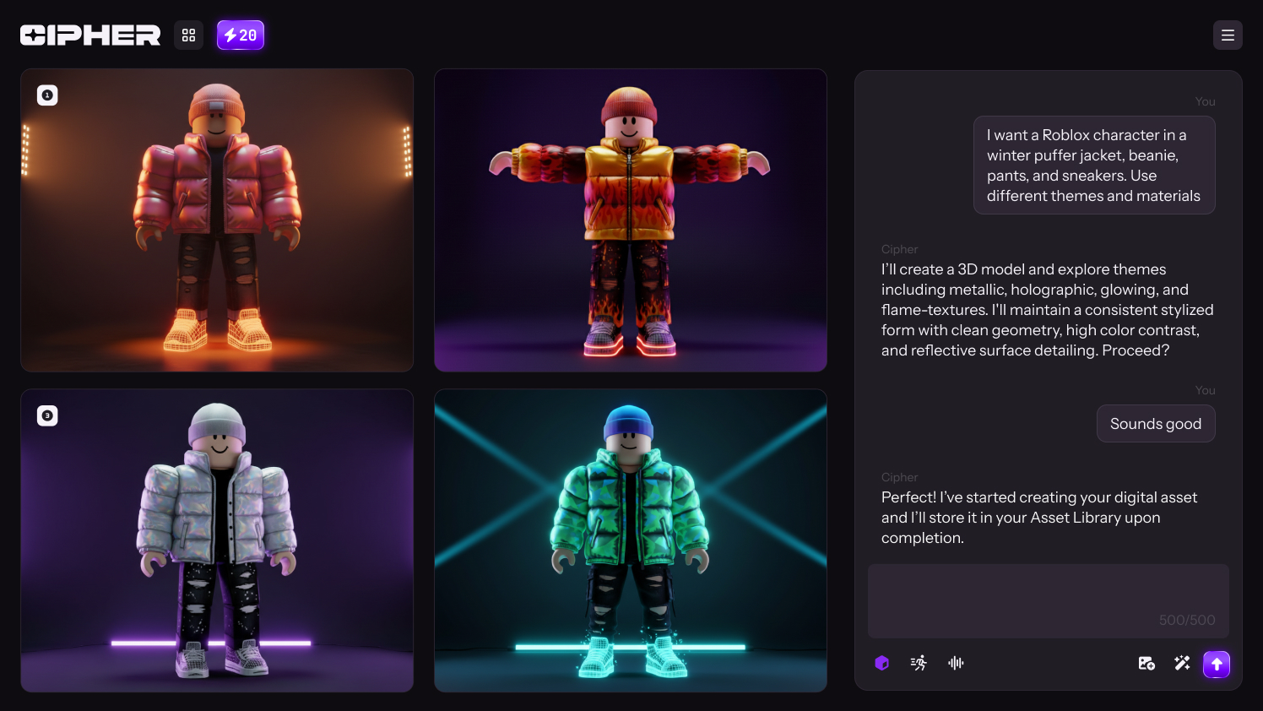This screenshot has width=1263, height=711.
Task: Open the flame jacket T-pose character thumbnail
Action: pyautogui.click(x=631, y=220)
